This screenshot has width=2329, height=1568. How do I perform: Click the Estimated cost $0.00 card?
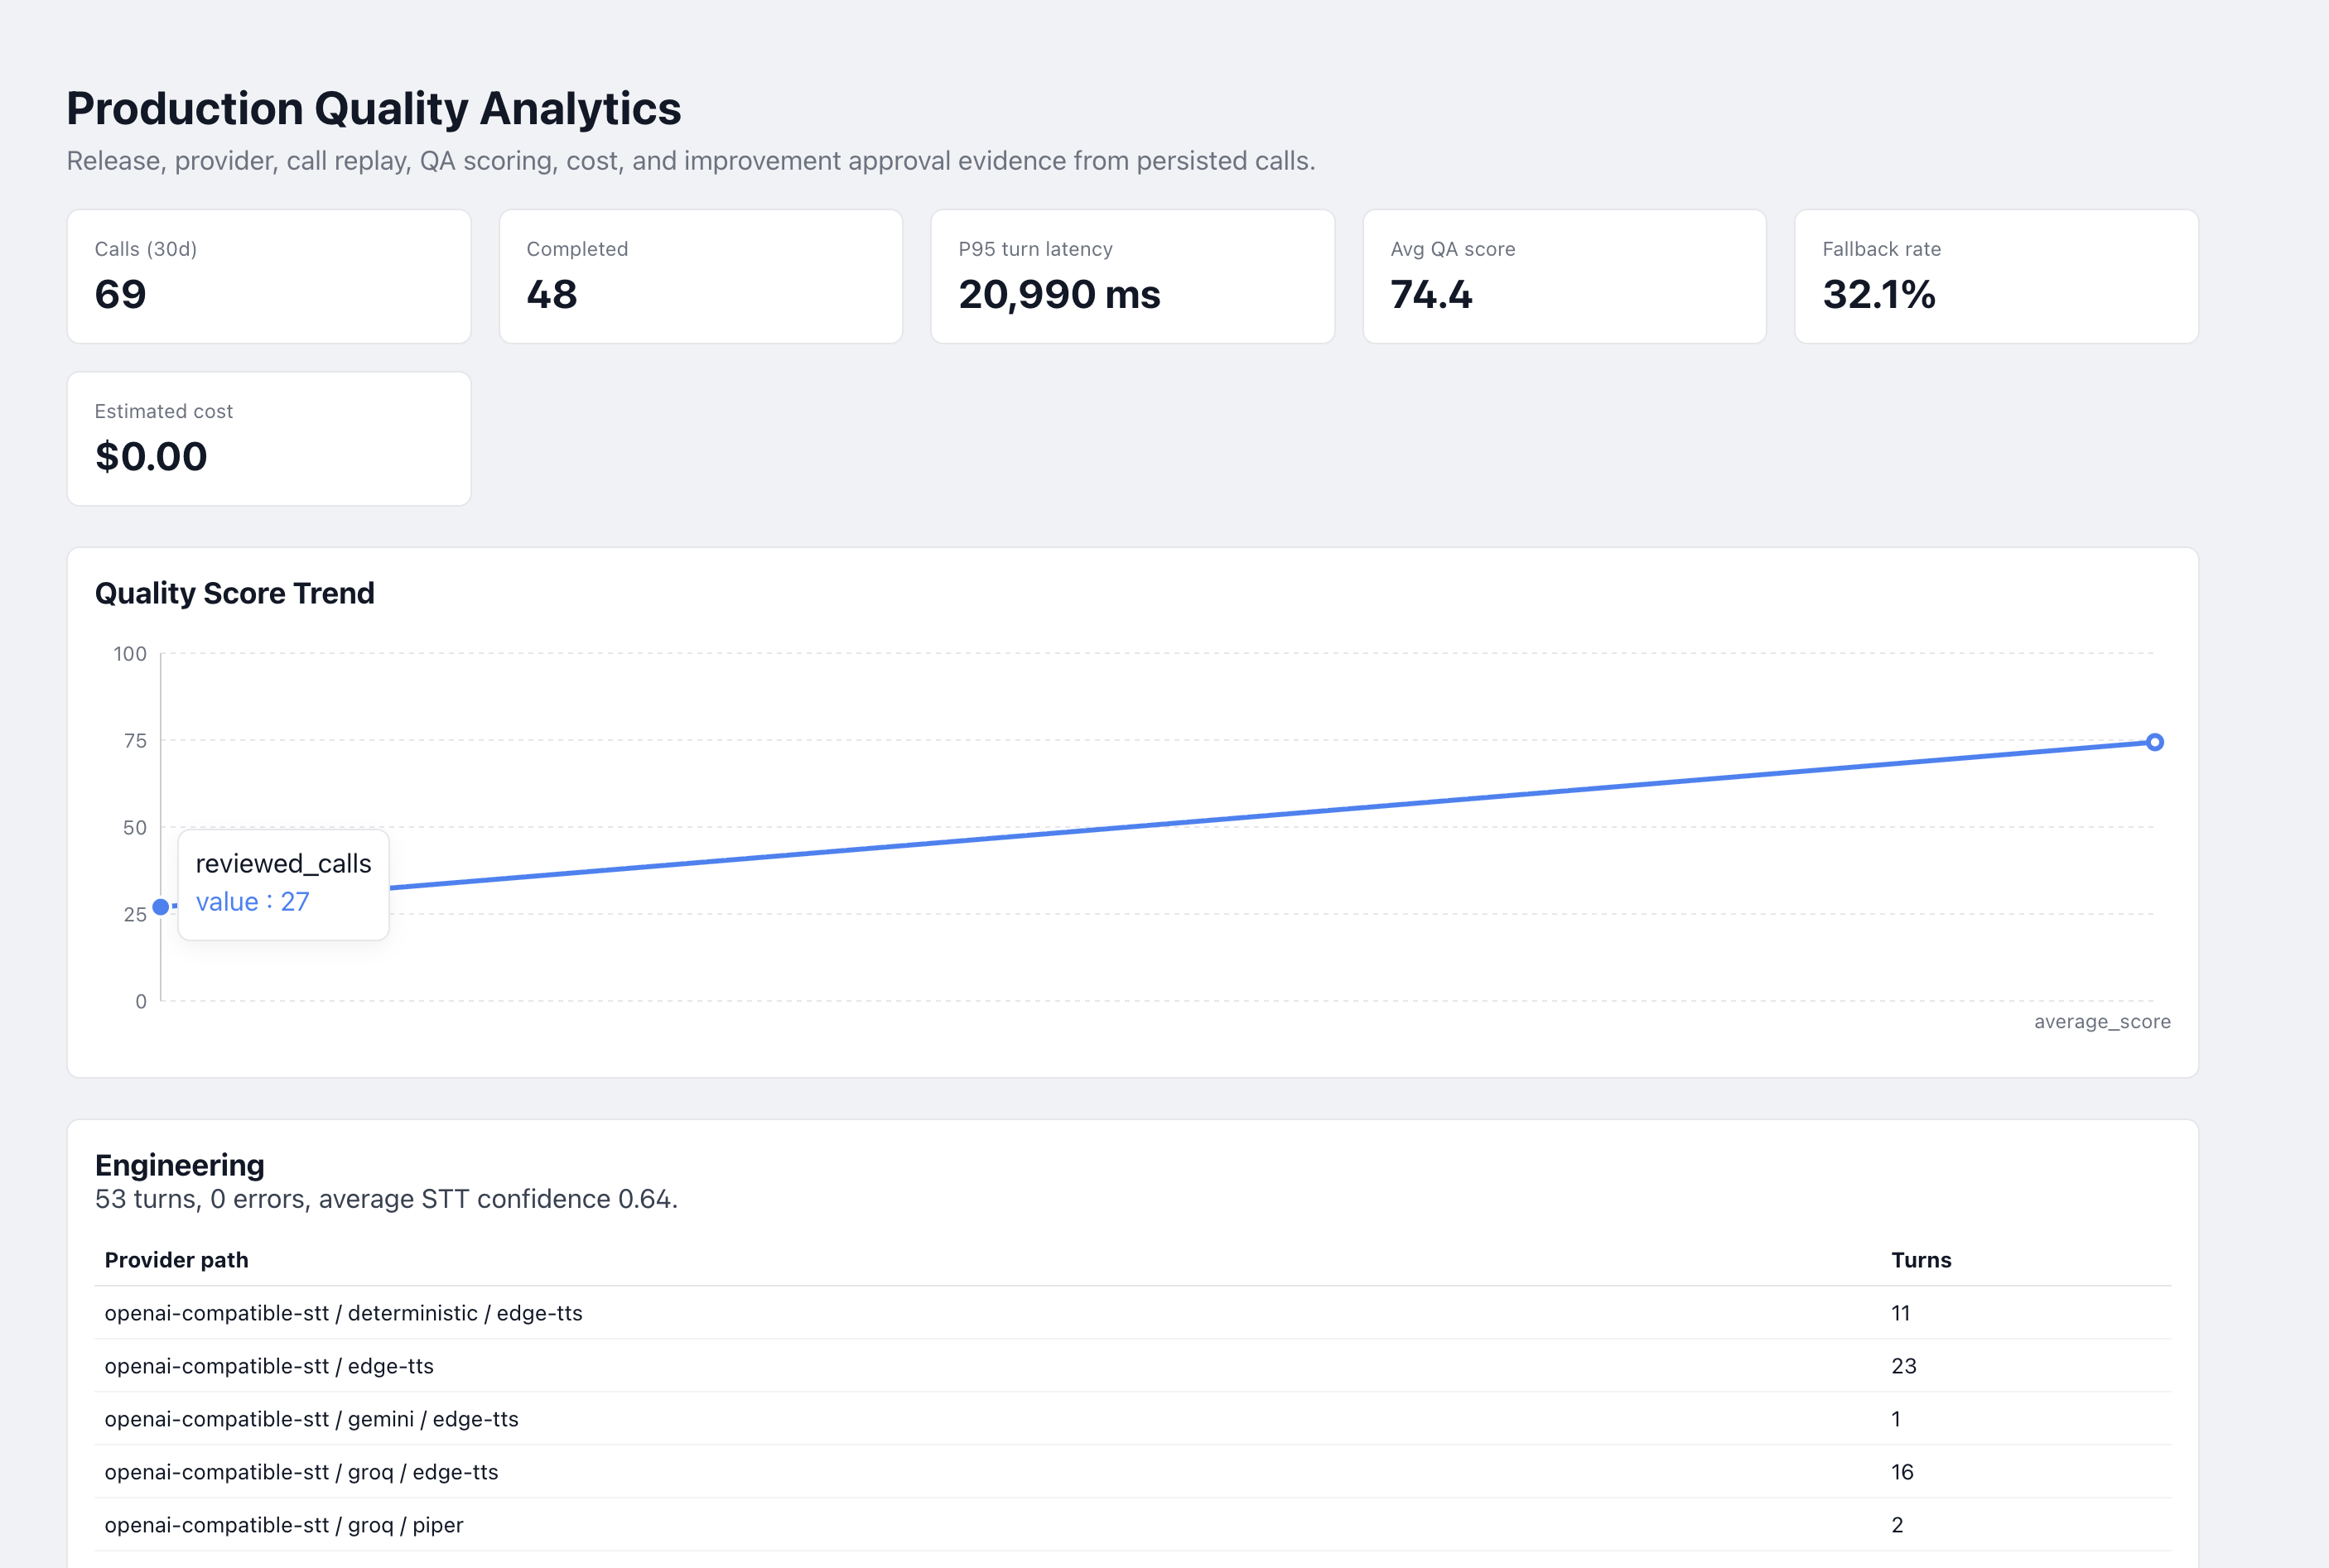(x=268, y=439)
